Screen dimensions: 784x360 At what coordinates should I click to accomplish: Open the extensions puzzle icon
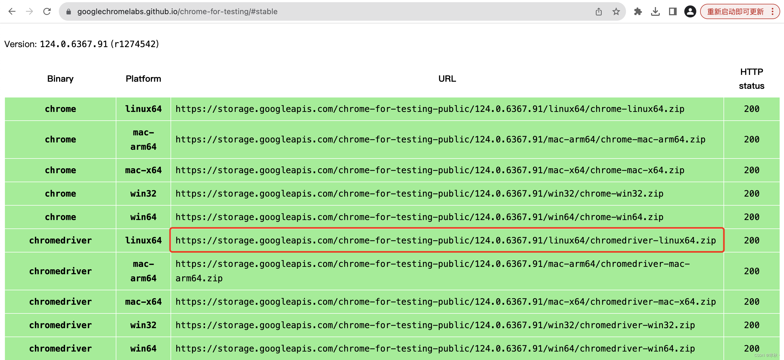(638, 11)
